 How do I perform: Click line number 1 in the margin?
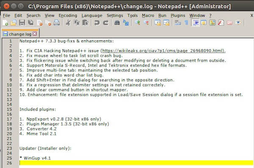[10, 41]
